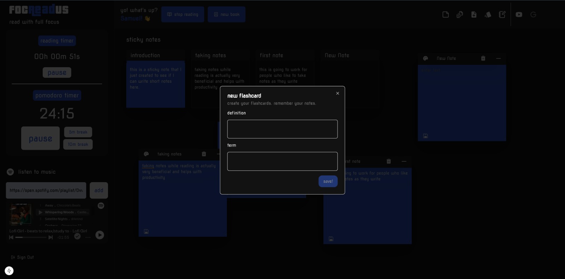Click the text area of floating New Note
The width and height of the screenshot is (565, 279).
pos(462,99)
